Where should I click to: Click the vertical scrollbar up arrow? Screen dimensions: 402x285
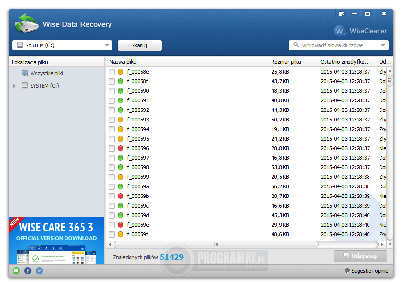pyautogui.click(x=390, y=71)
